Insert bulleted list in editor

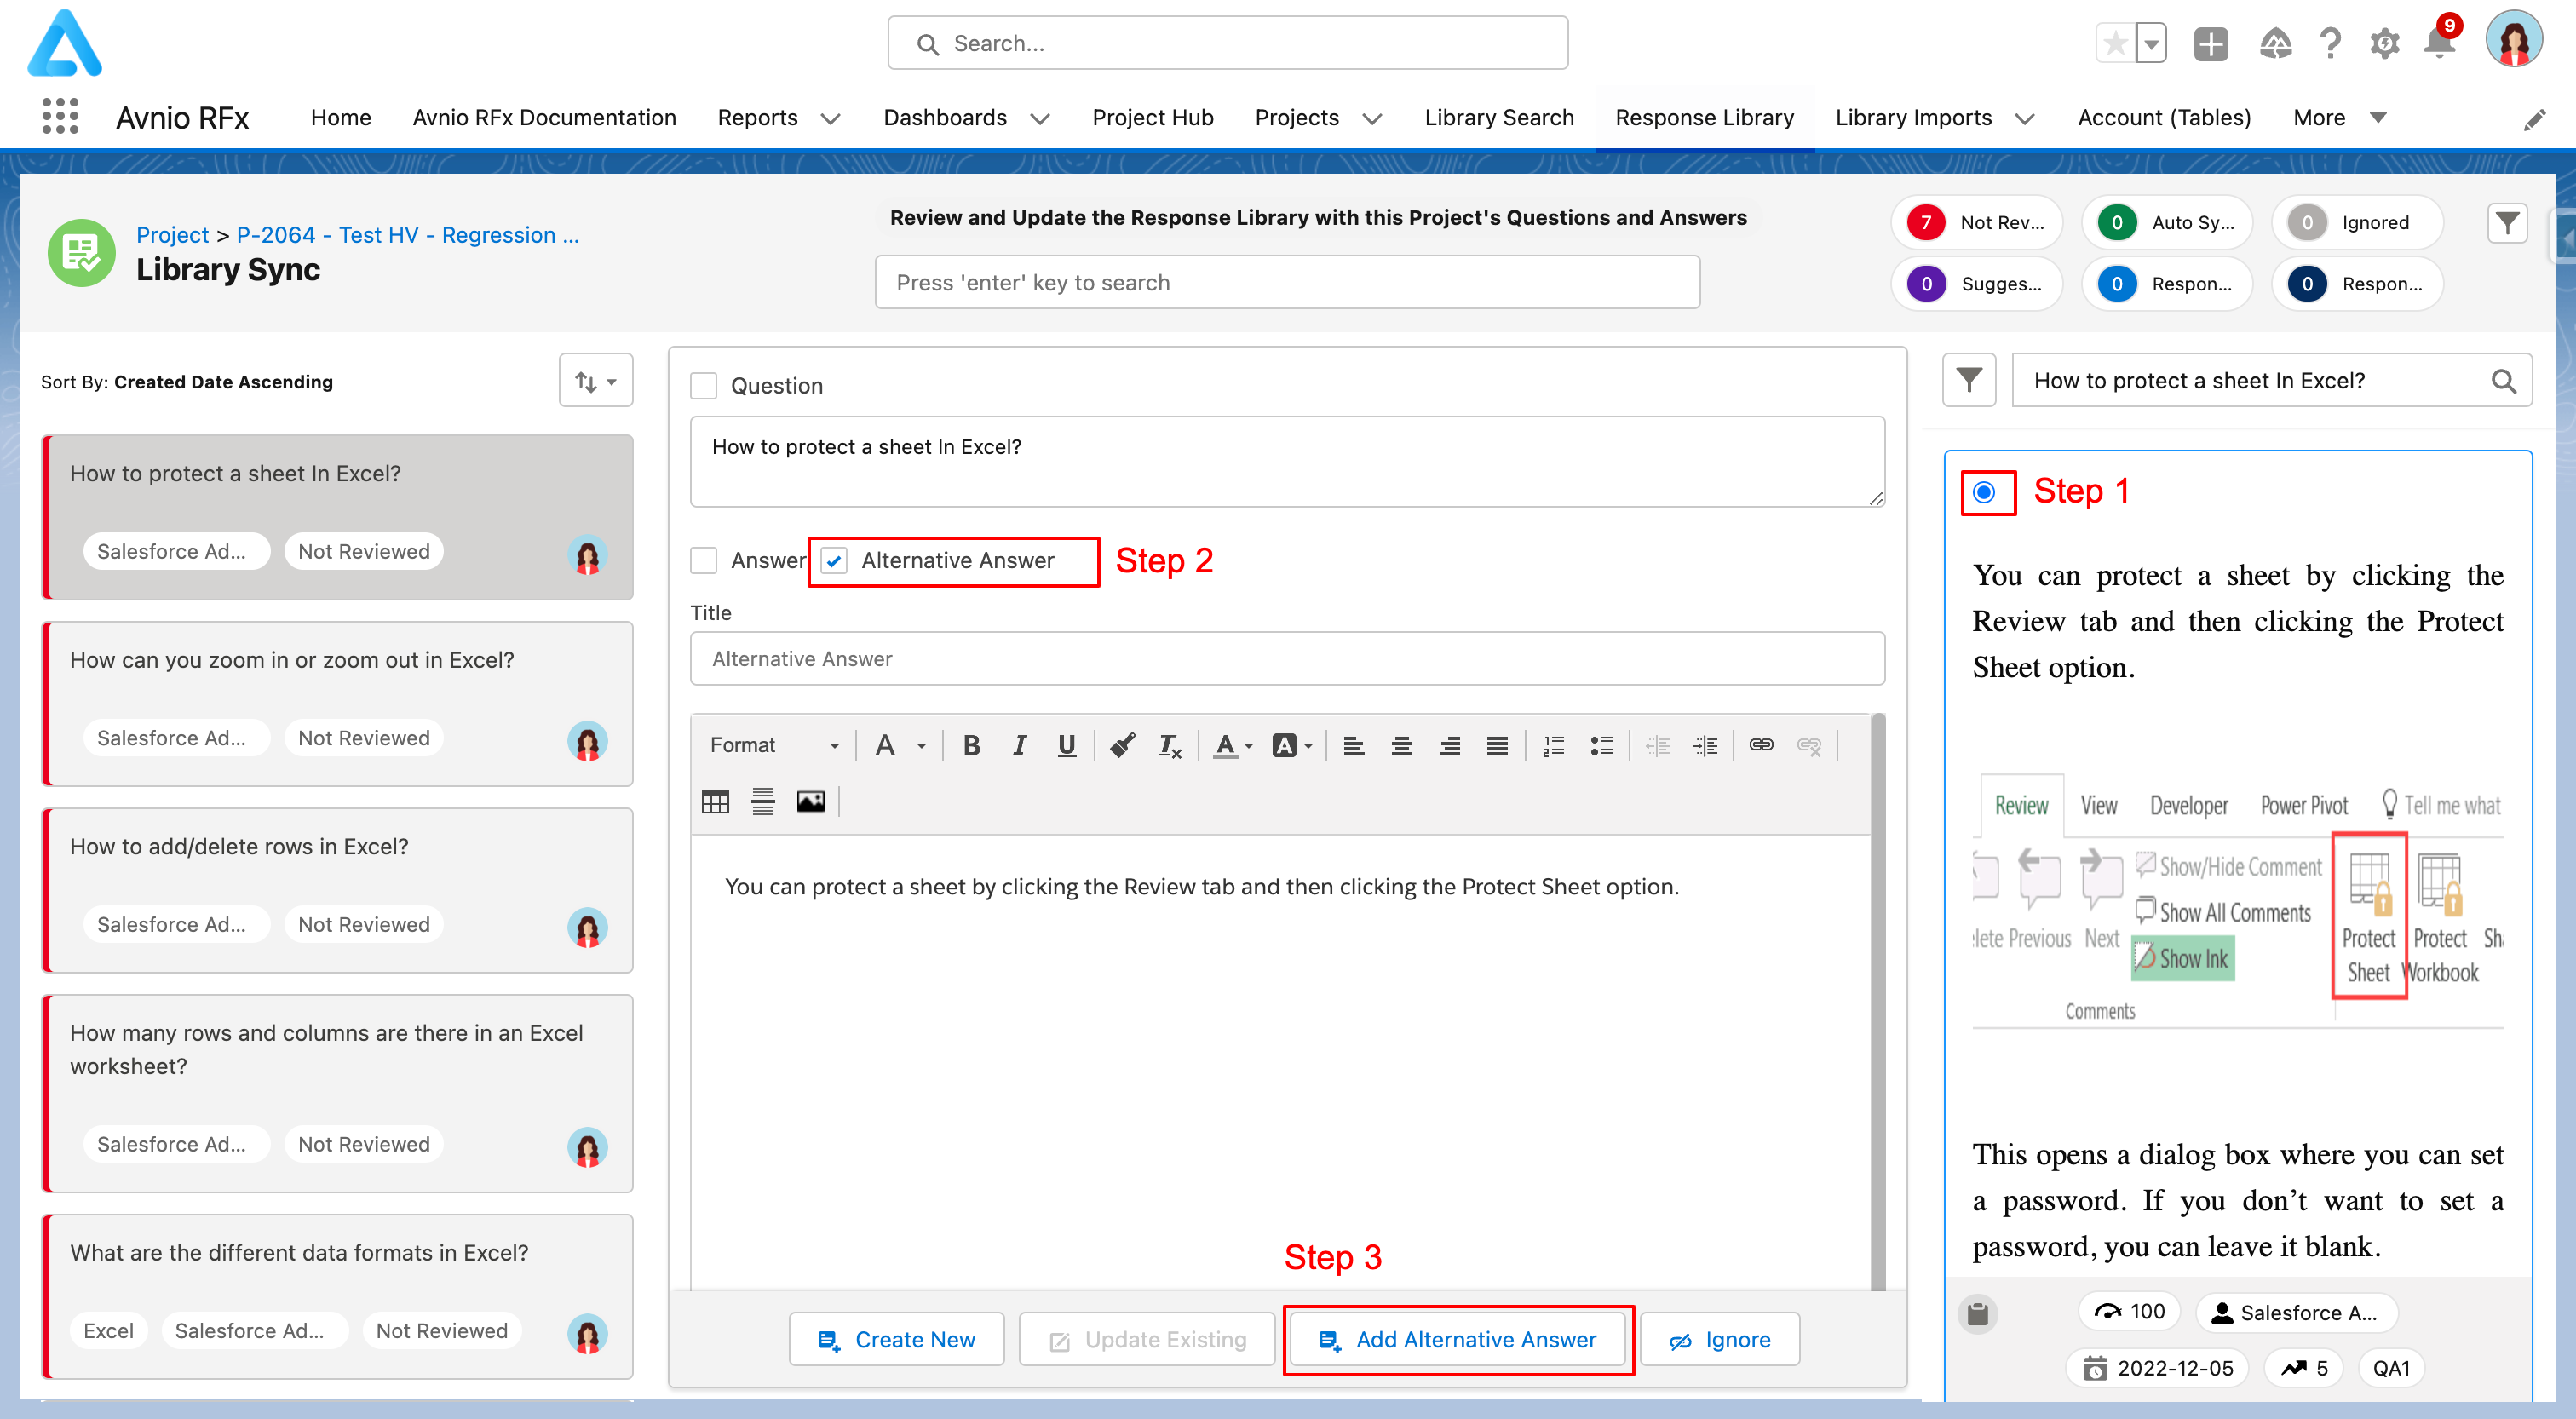(x=1601, y=745)
